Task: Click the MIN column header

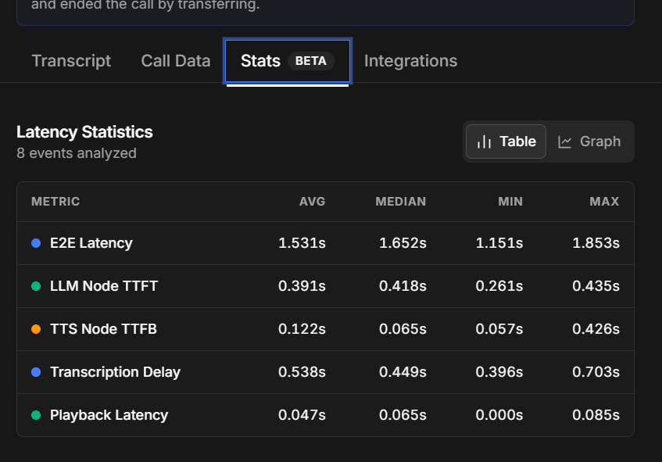Action: [510, 202]
